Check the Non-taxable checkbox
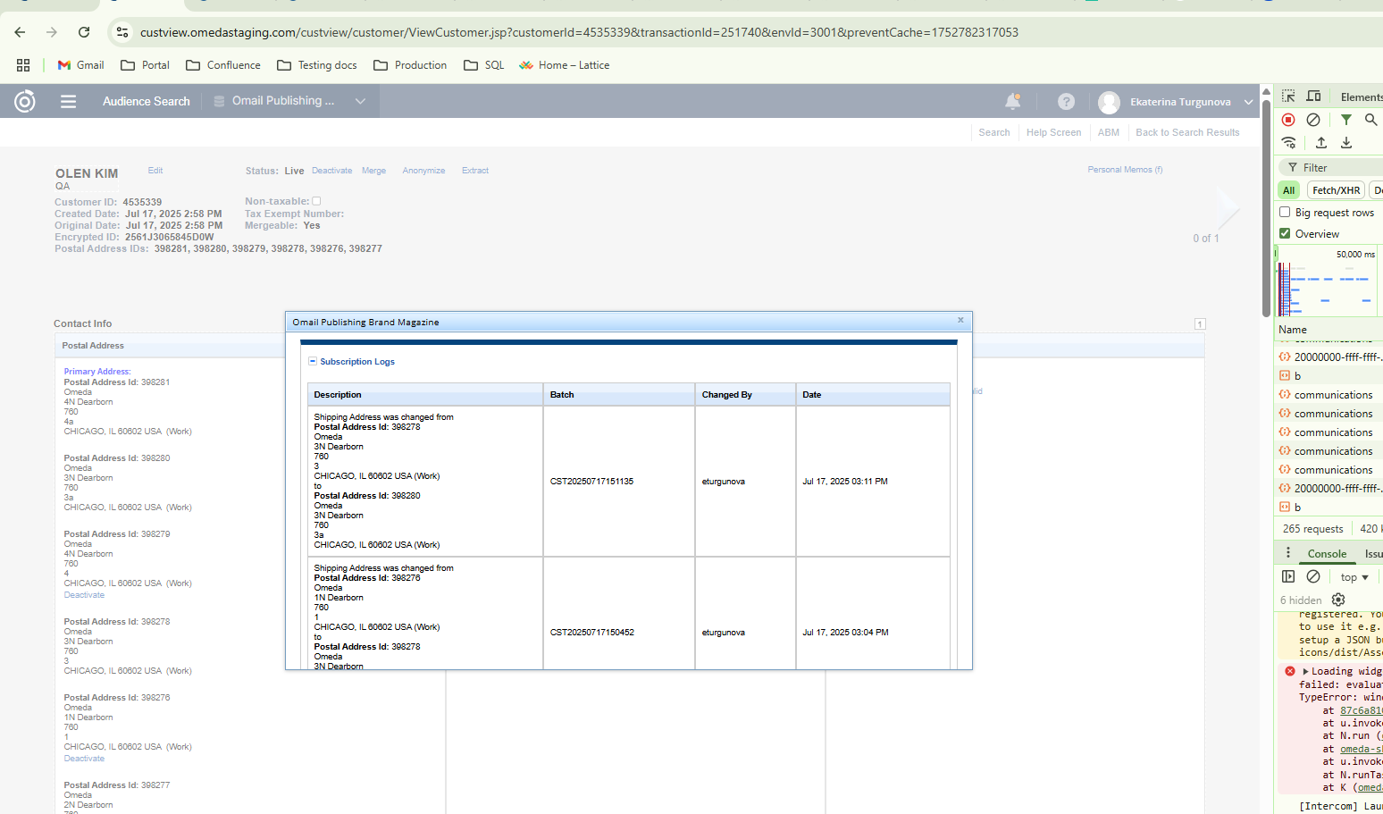 click(316, 201)
